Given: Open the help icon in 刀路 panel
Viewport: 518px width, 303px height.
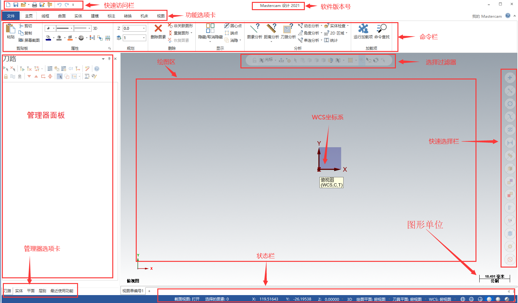Looking at the screenshot, I should pyautogui.click(x=97, y=68).
